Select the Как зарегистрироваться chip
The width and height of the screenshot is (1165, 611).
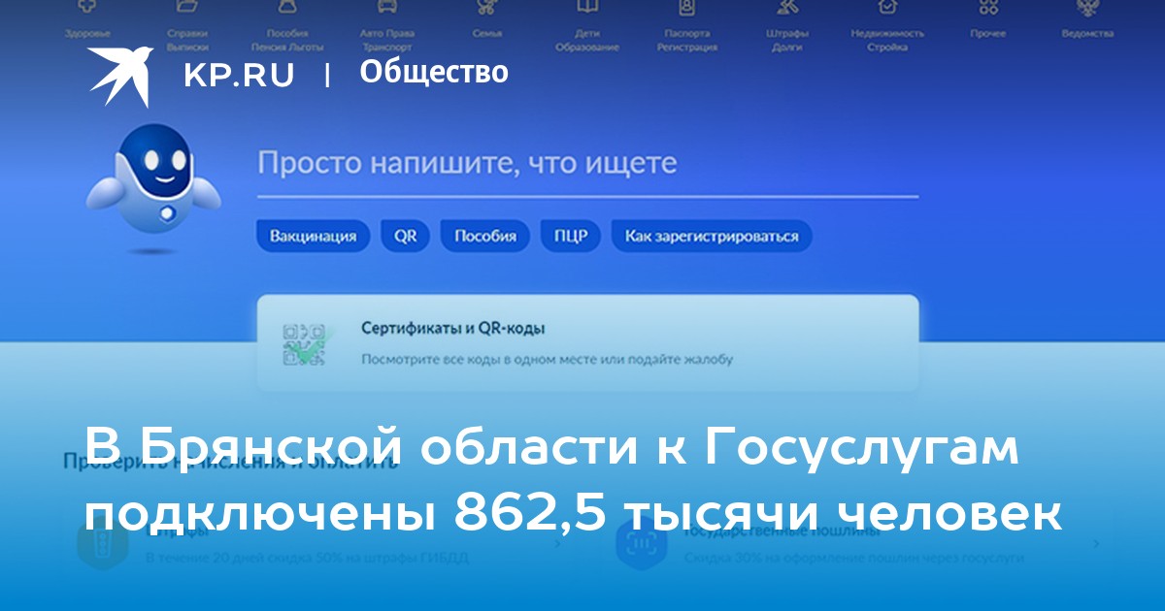pyautogui.click(x=712, y=236)
